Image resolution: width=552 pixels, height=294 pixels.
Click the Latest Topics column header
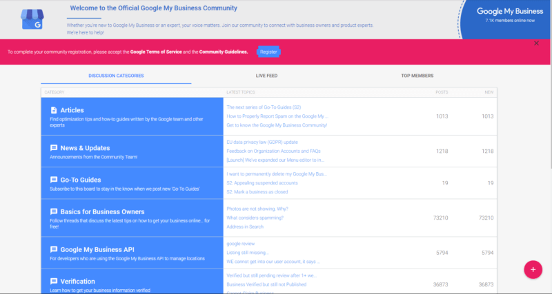(241, 92)
